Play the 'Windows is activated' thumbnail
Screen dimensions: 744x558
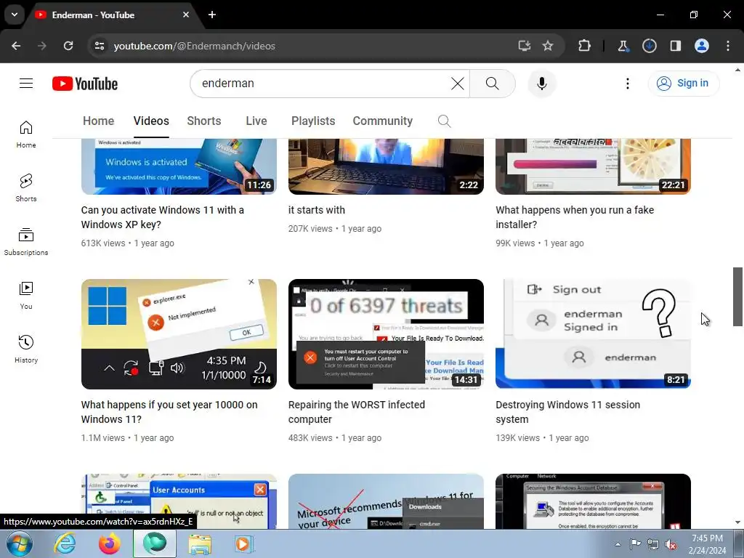(x=179, y=166)
